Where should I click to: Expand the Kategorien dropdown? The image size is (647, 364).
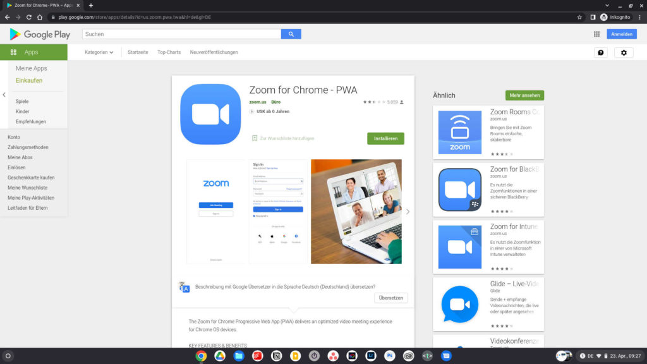click(x=99, y=52)
